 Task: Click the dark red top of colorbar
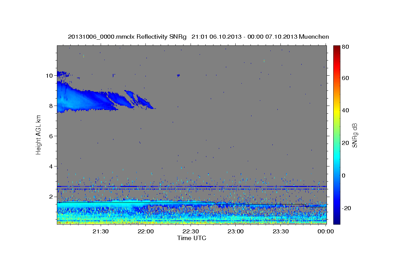tap(337, 48)
